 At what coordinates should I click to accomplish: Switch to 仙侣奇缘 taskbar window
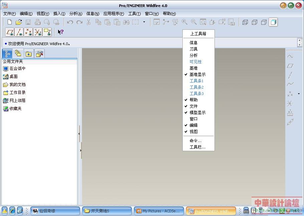point(55,211)
